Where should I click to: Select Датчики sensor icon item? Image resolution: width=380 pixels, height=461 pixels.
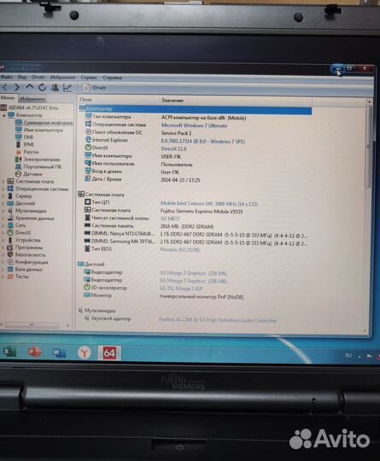pyautogui.click(x=18, y=174)
